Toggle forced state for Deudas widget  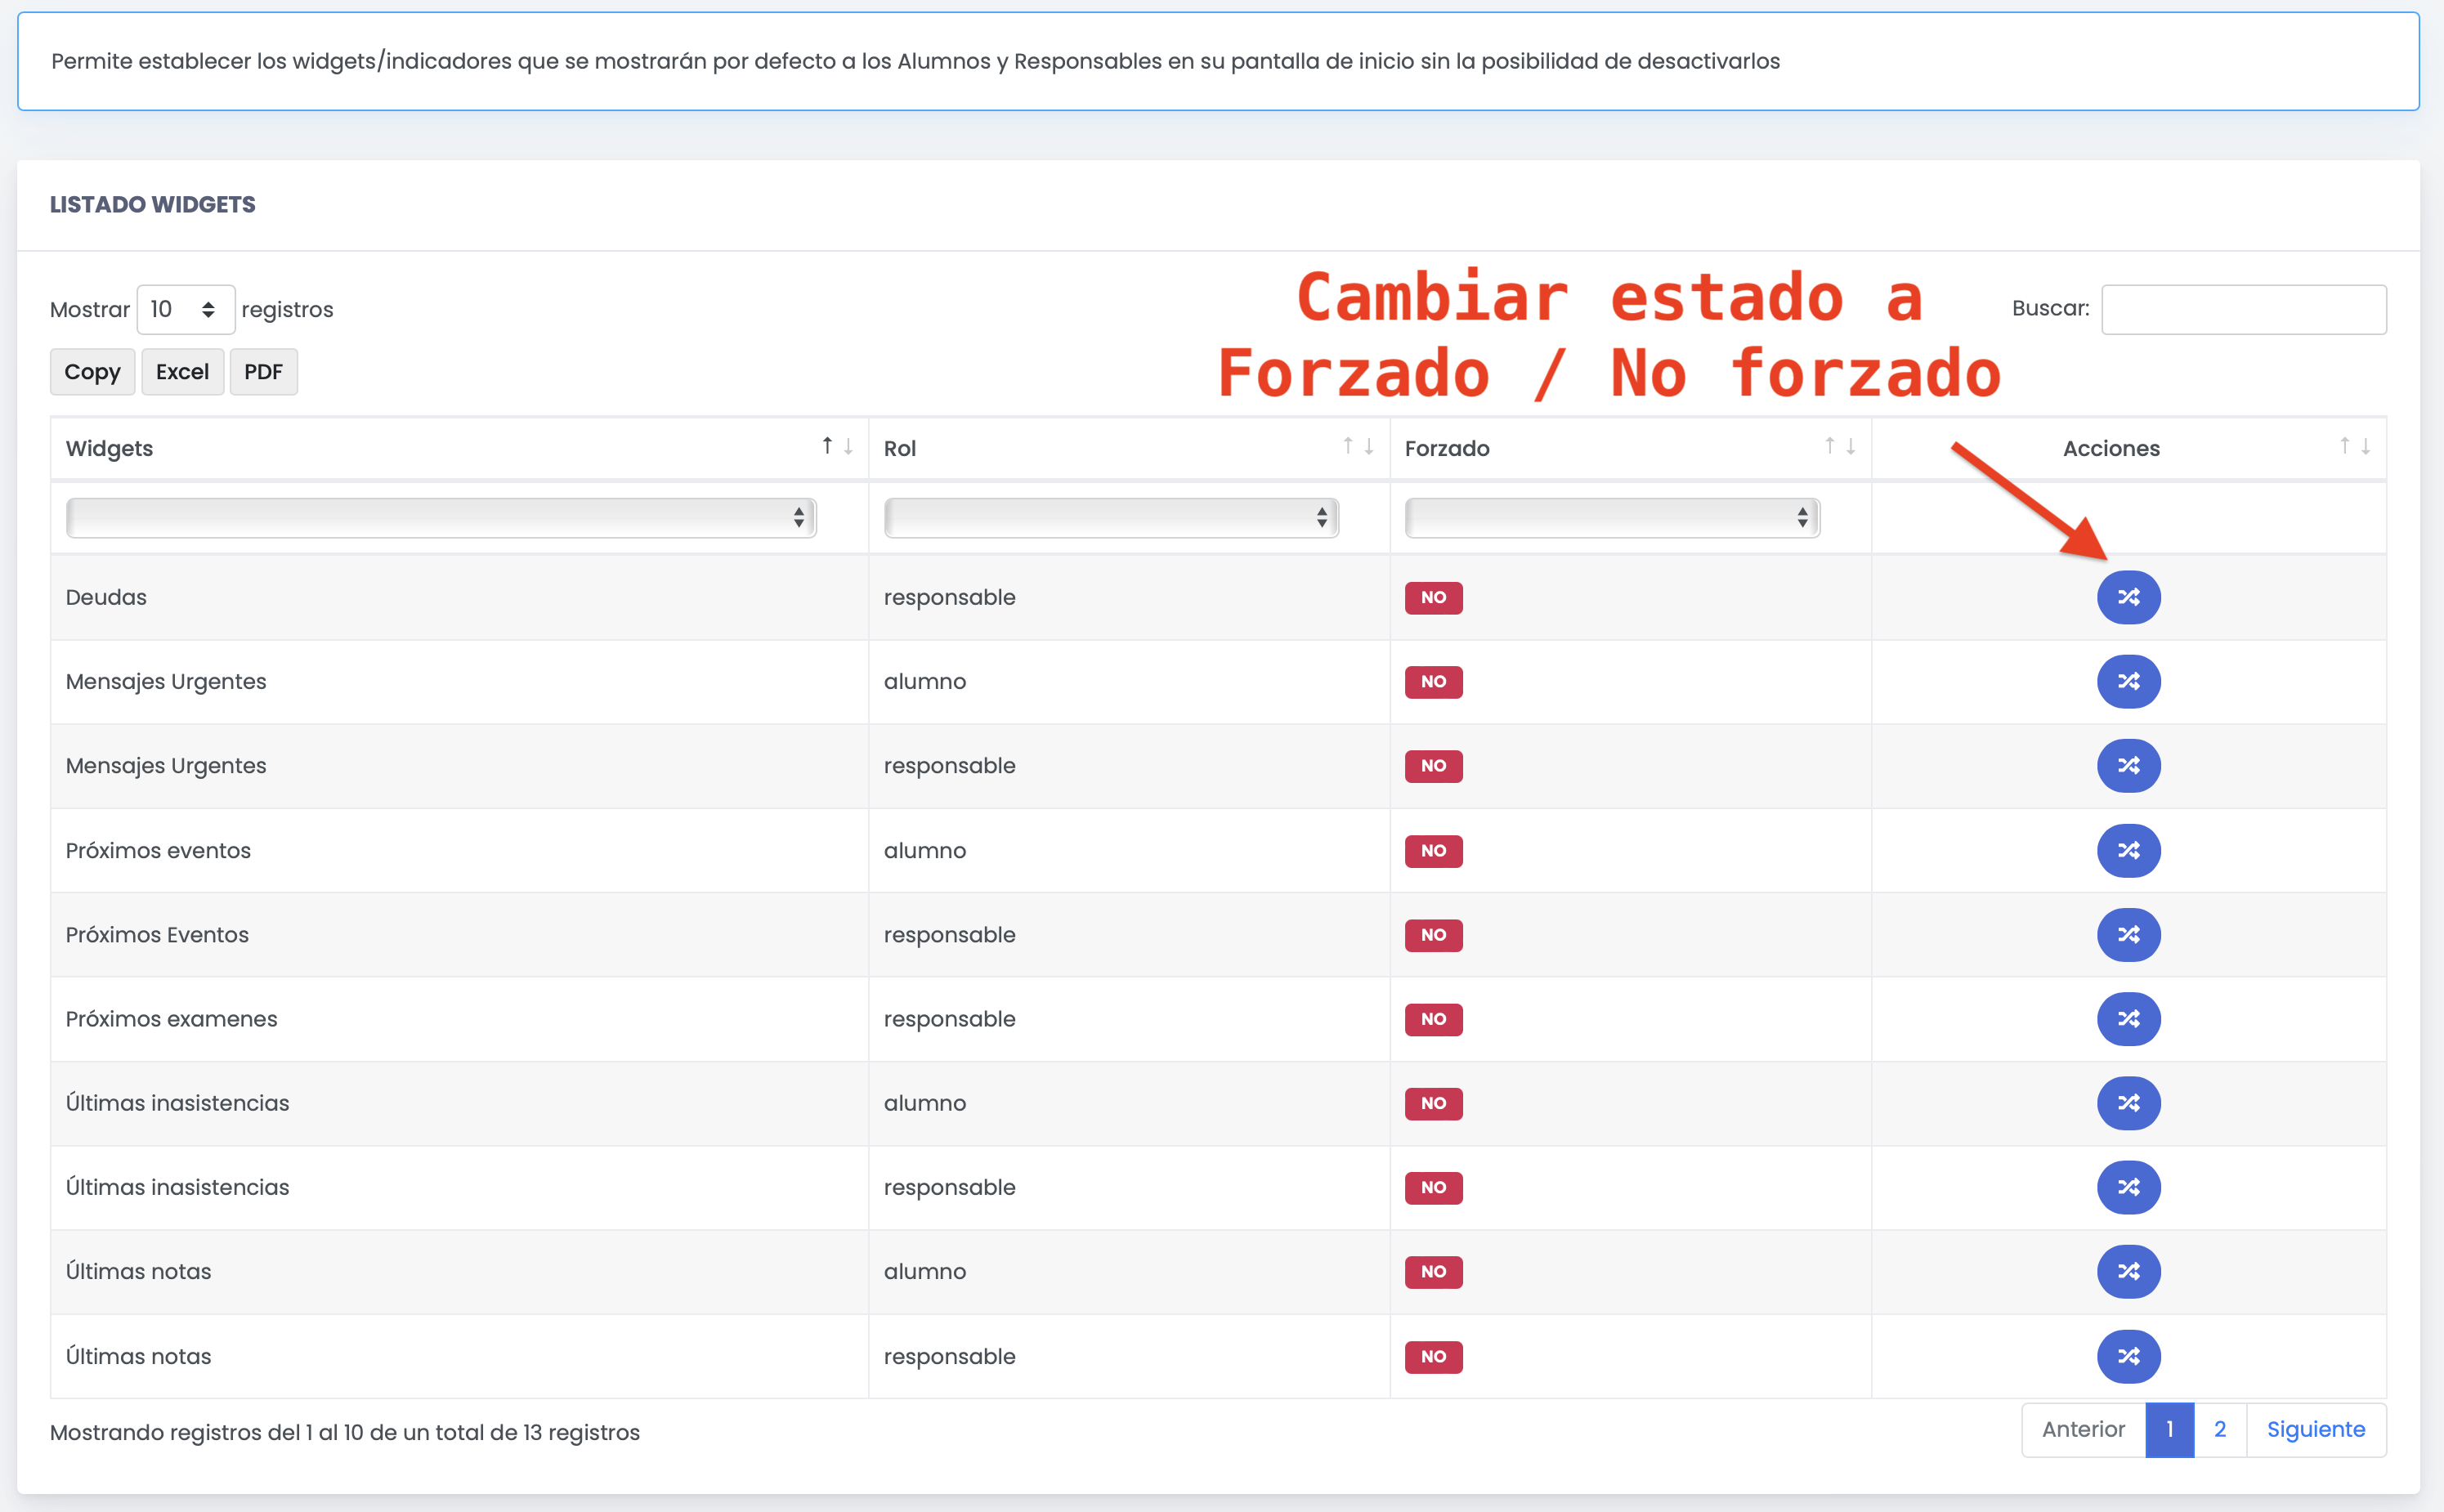[x=2128, y=597]
